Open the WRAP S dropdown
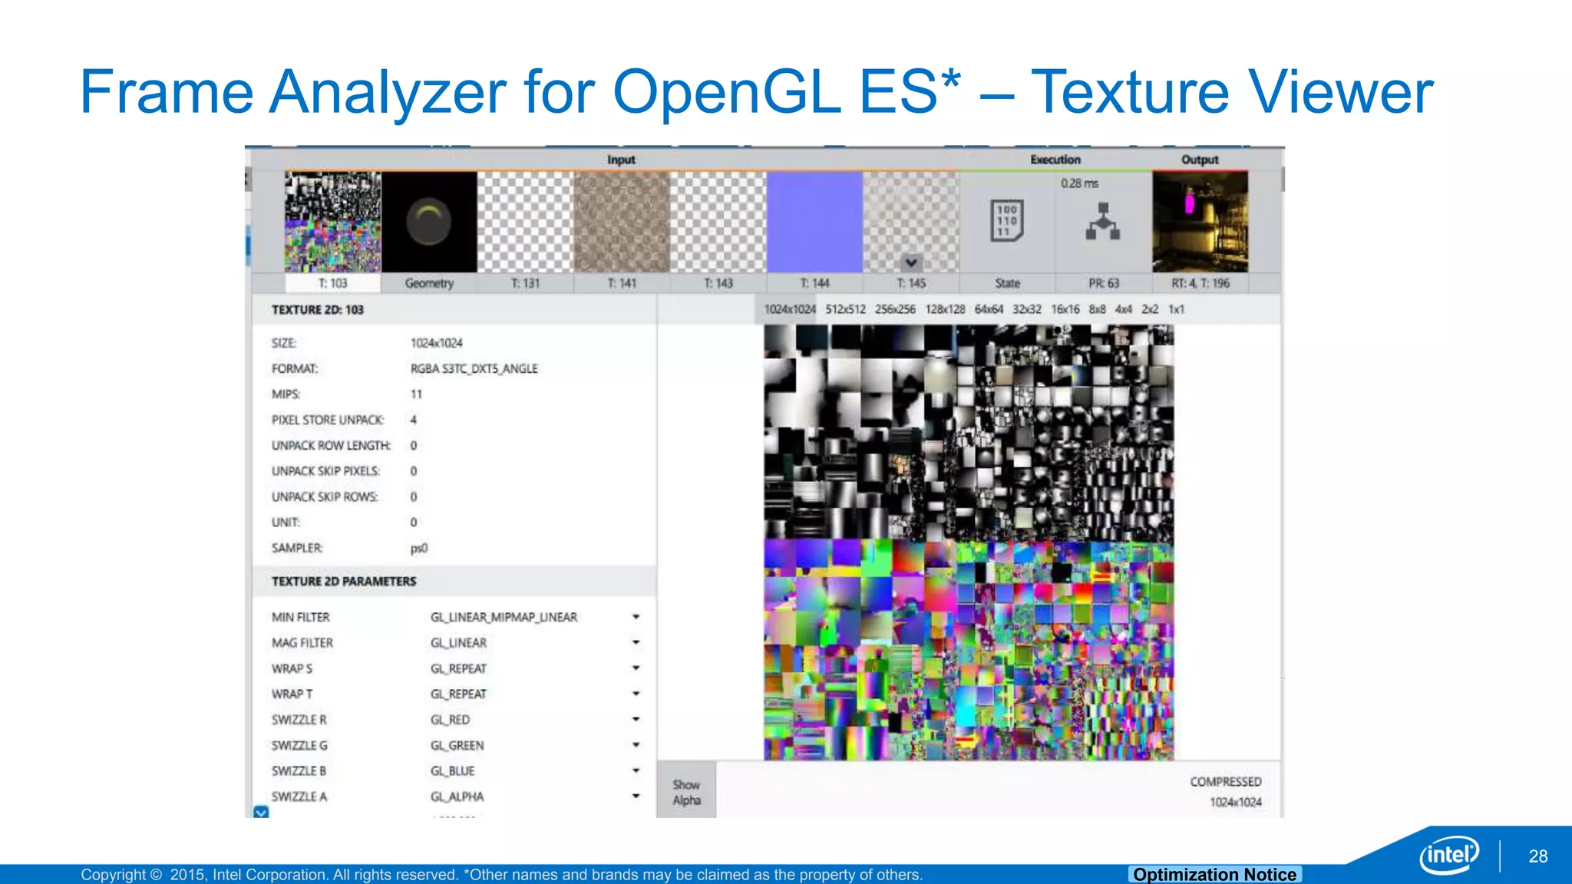1572x884 pixels. click(636, 668)
